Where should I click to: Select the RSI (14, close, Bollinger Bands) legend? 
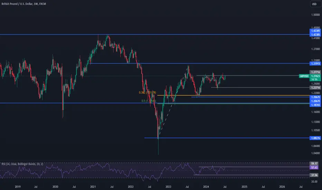pyautogui.click(x=22, y=164)
